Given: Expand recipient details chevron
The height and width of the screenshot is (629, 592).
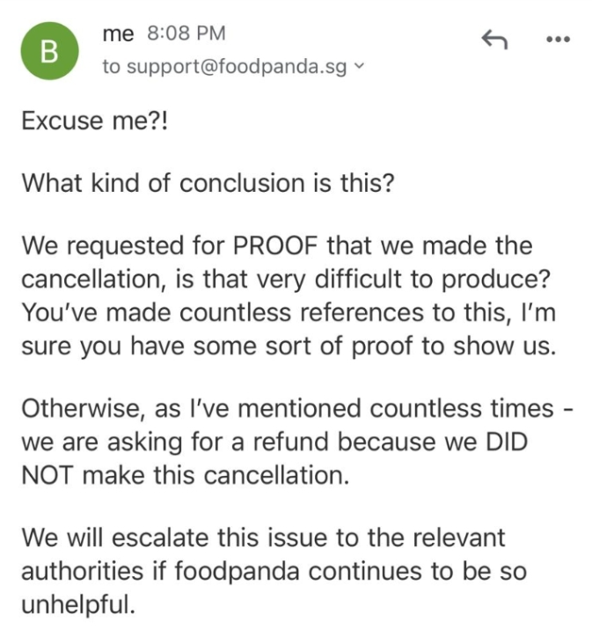Looking at the screenshot, I should [360, 65].
